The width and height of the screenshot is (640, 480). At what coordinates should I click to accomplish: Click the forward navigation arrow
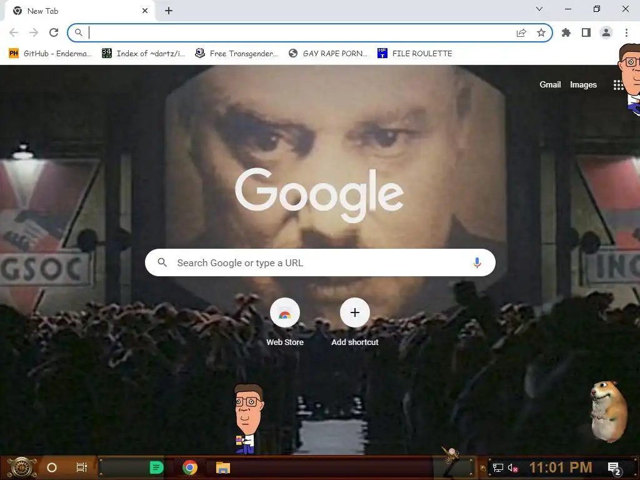(34, 32)
